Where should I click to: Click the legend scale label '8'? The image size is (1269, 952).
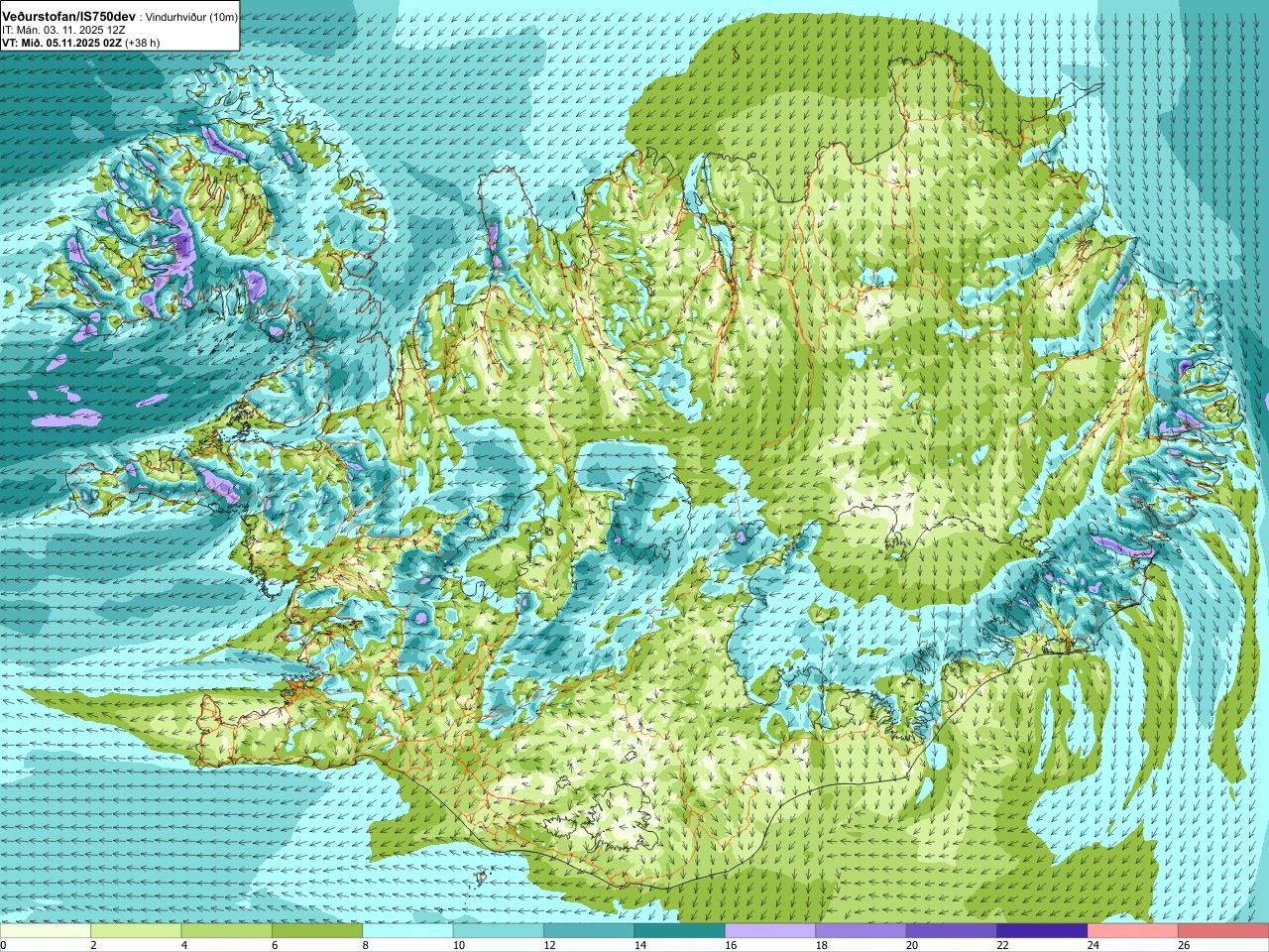click(x=366, y=945)
